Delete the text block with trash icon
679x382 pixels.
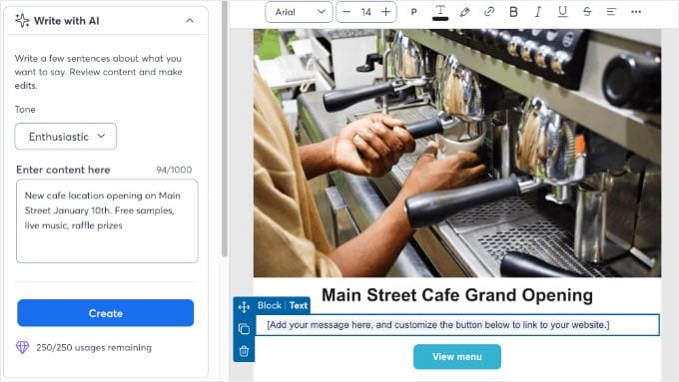(x=244, y=350)
